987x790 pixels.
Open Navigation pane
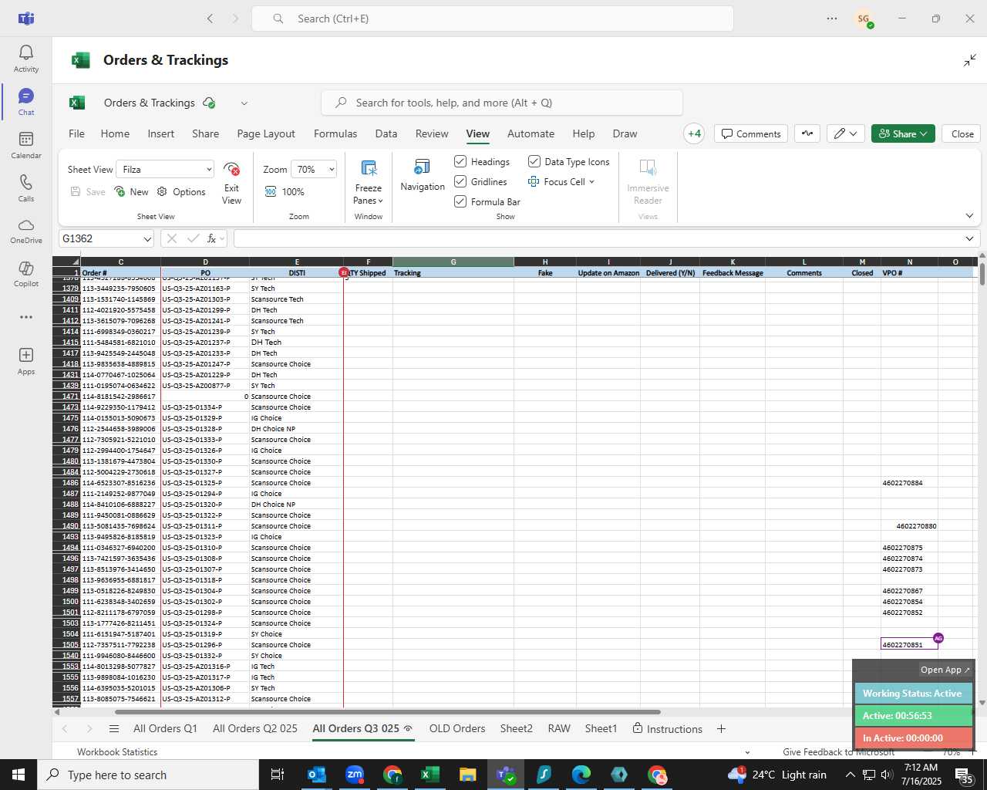[x=423, y=175]
